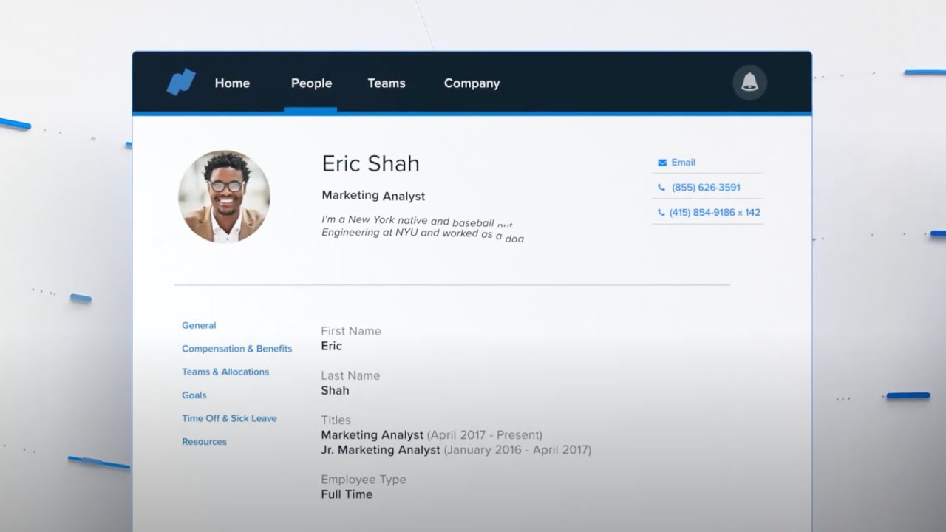Click Marketing Analyst (April 2017 - Present) entry
Image resolution: width=946 pixels, height=532 pixels.
pyautogui.click(x=432, y=435)
